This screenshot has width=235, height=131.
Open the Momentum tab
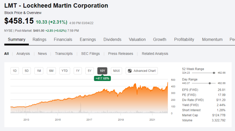212,40
